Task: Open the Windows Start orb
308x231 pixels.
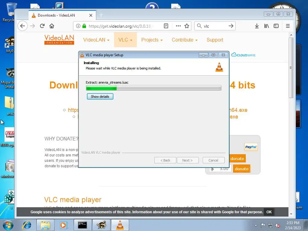Action: (8, 225)
